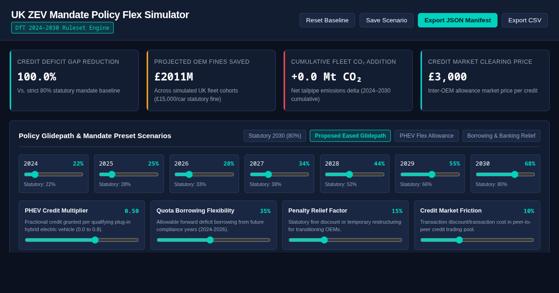Click the Statutory: 22% note

(x=40, y=184)
